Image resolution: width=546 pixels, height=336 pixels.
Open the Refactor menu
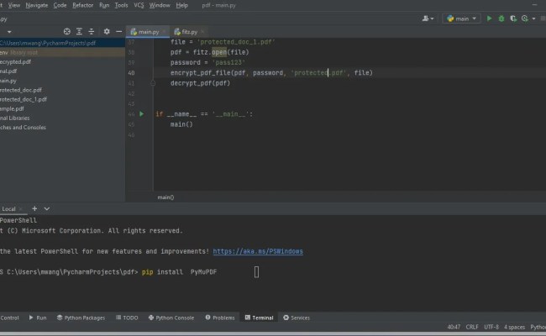coord(82,5)
